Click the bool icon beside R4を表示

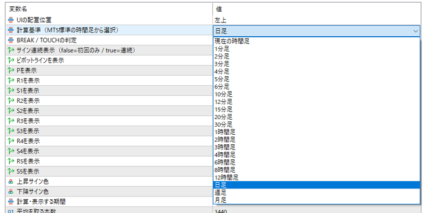click(11, 141)
